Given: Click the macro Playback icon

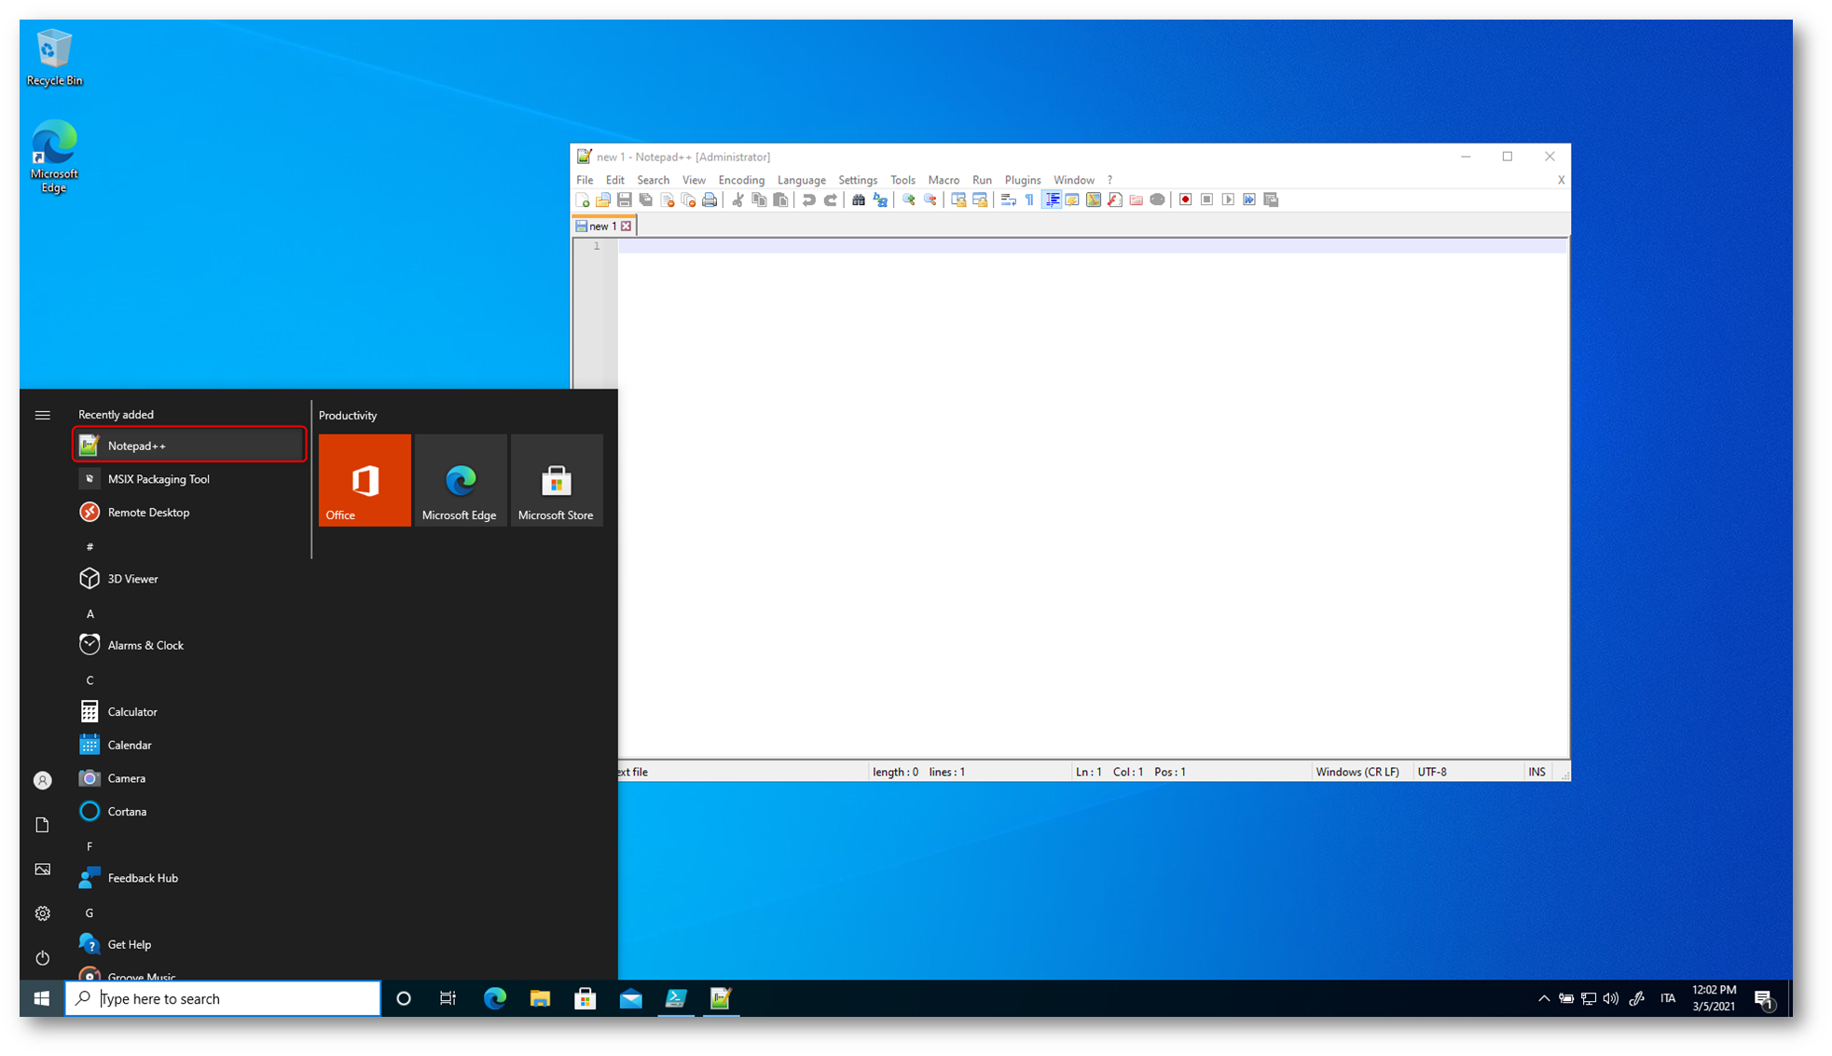Looking at the screenshot, I should (1229, 200).
